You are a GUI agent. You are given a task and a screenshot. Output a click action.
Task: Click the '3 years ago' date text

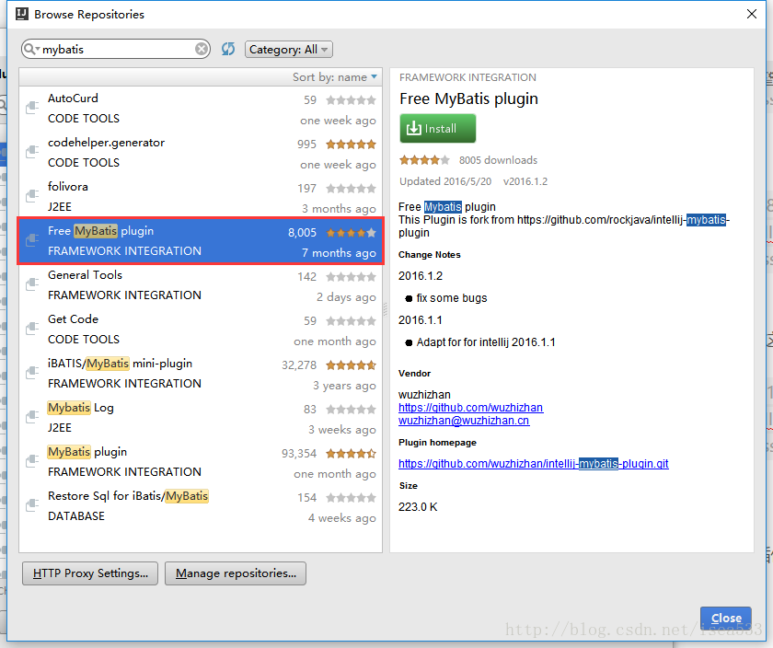344,386
